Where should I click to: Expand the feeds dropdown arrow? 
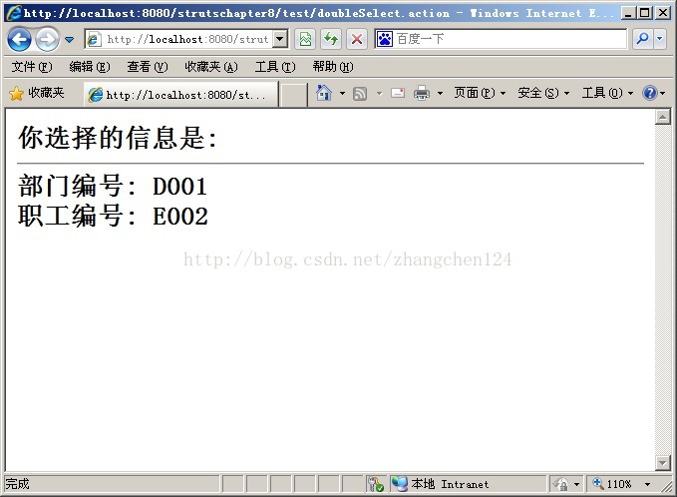click(379, 93)
